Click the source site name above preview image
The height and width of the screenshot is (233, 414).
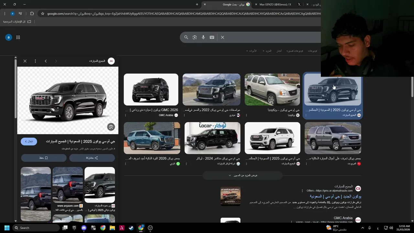97,61
